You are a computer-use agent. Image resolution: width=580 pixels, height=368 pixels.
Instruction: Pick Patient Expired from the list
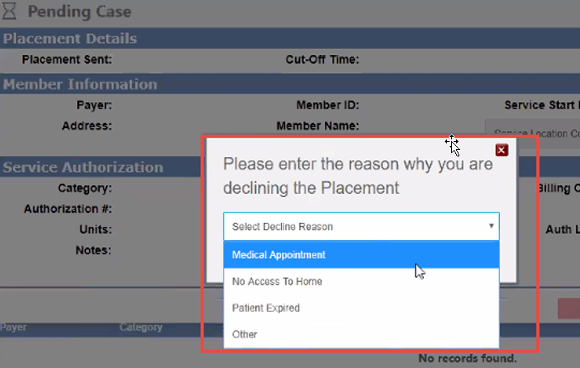(x=361, y=308)
